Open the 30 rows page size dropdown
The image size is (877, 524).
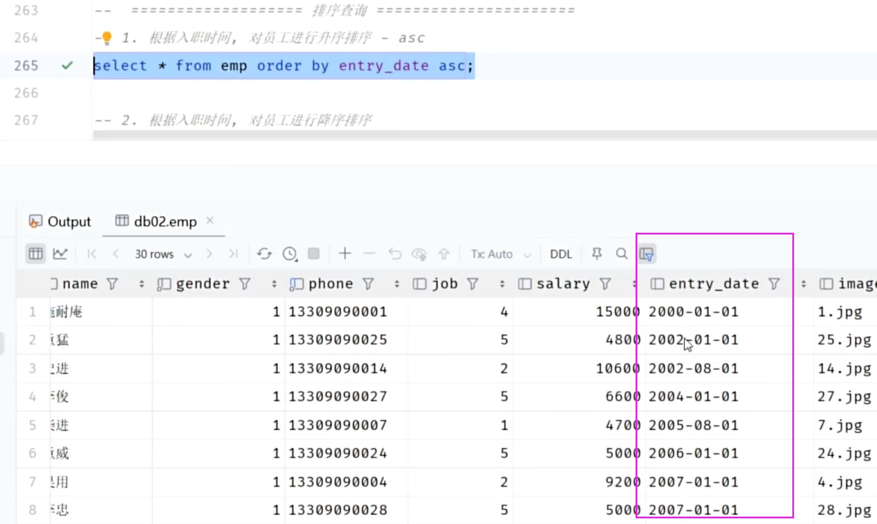(163, 254)
